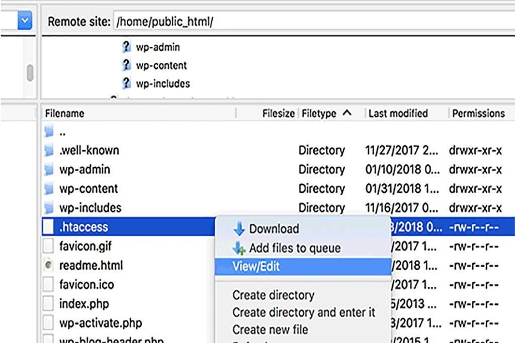Open wp-content in the remote directory tree
The image size is (515, 343).
[161, 66]
